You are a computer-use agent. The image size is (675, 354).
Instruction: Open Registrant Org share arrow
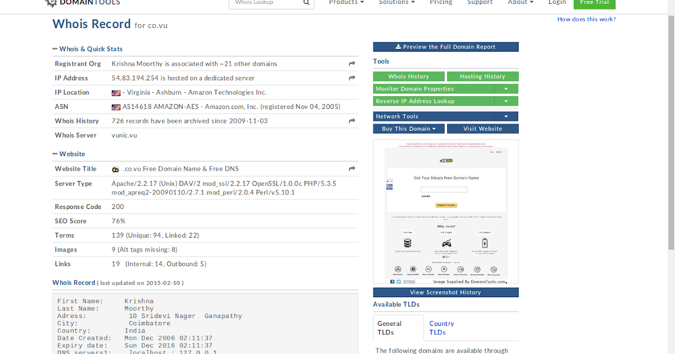(352, 64)
